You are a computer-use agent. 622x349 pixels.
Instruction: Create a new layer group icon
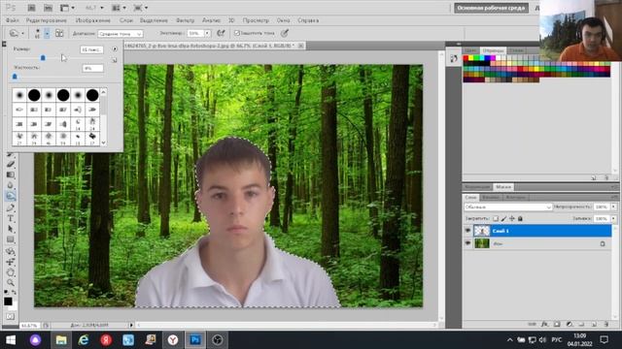[x=581, y=324]
